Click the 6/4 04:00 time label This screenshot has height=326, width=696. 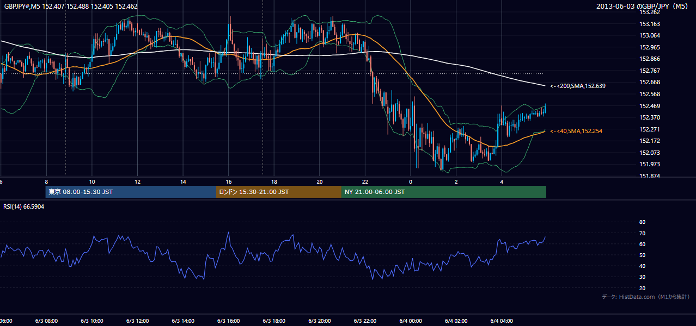502,321
